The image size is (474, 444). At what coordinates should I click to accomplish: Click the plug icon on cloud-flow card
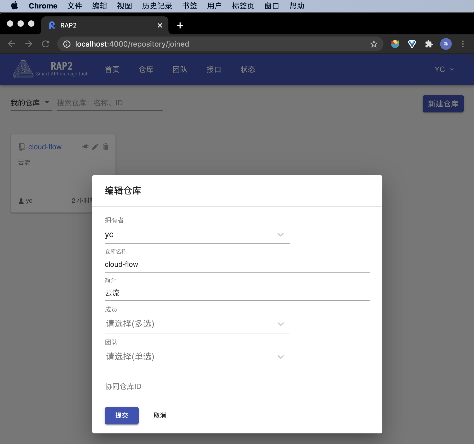[x=85, y=147]
